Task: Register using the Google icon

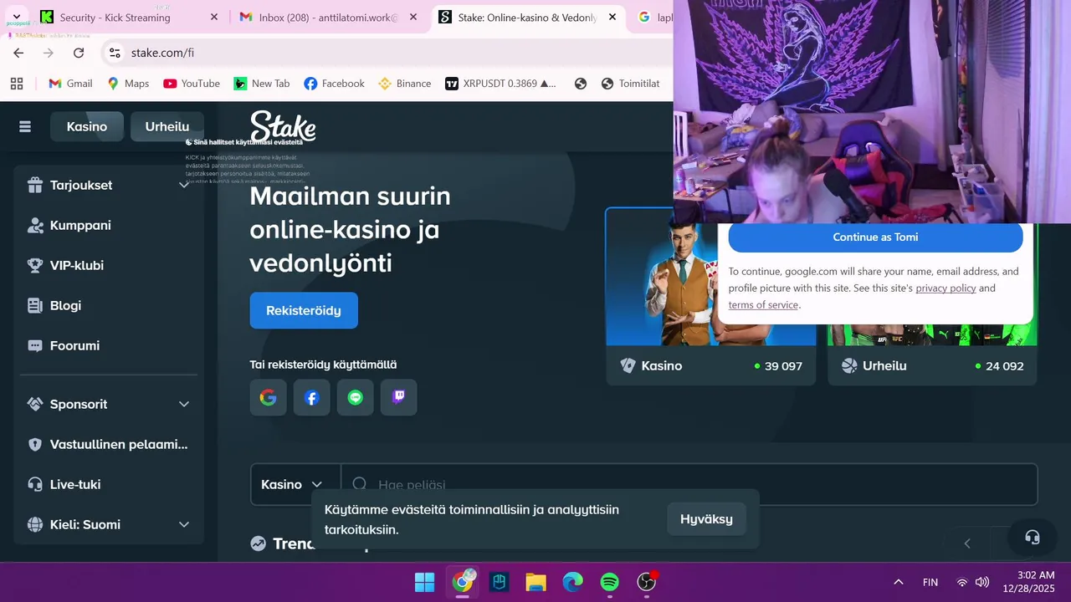Action: click(x=268, y=397)
